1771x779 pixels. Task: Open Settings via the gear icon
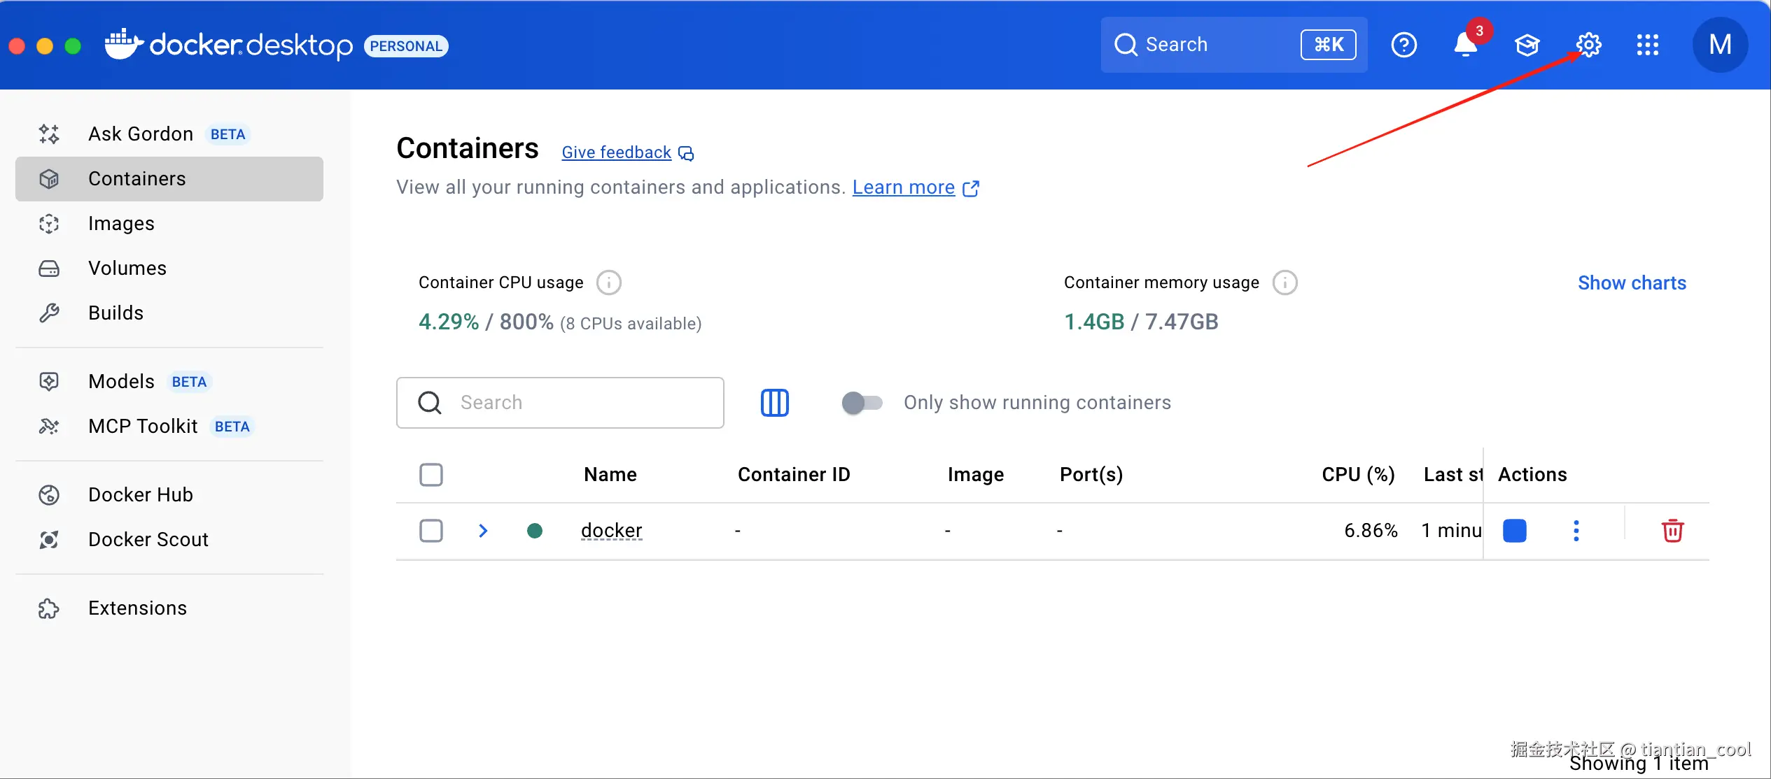(x=1588, y=45)
